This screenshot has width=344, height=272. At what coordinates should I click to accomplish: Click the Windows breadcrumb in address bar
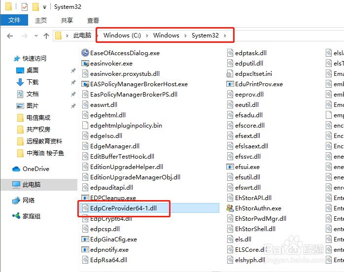coord(166,35)
